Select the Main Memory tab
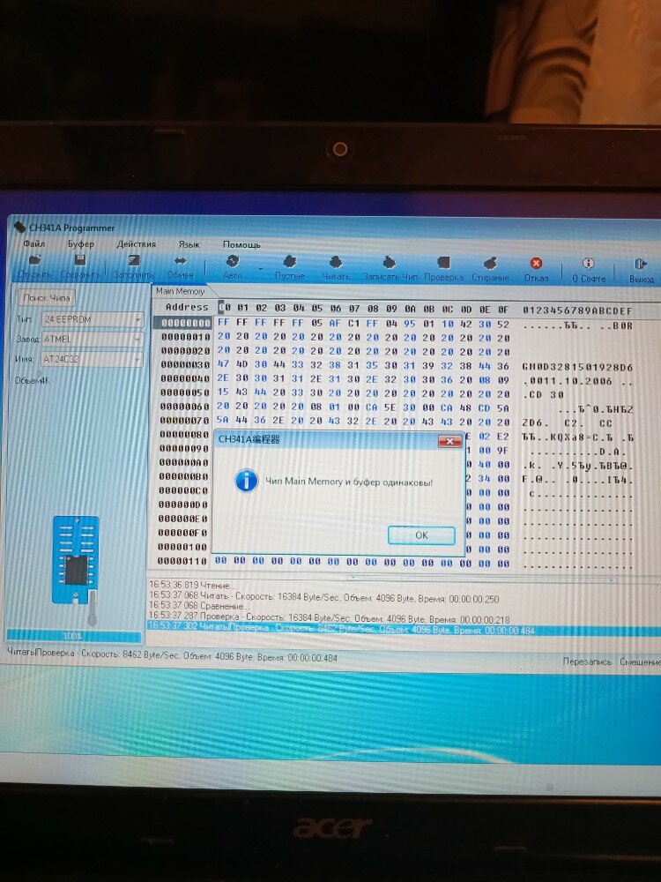The height and width of the screenshot is (882, 661). click(180, 291)
